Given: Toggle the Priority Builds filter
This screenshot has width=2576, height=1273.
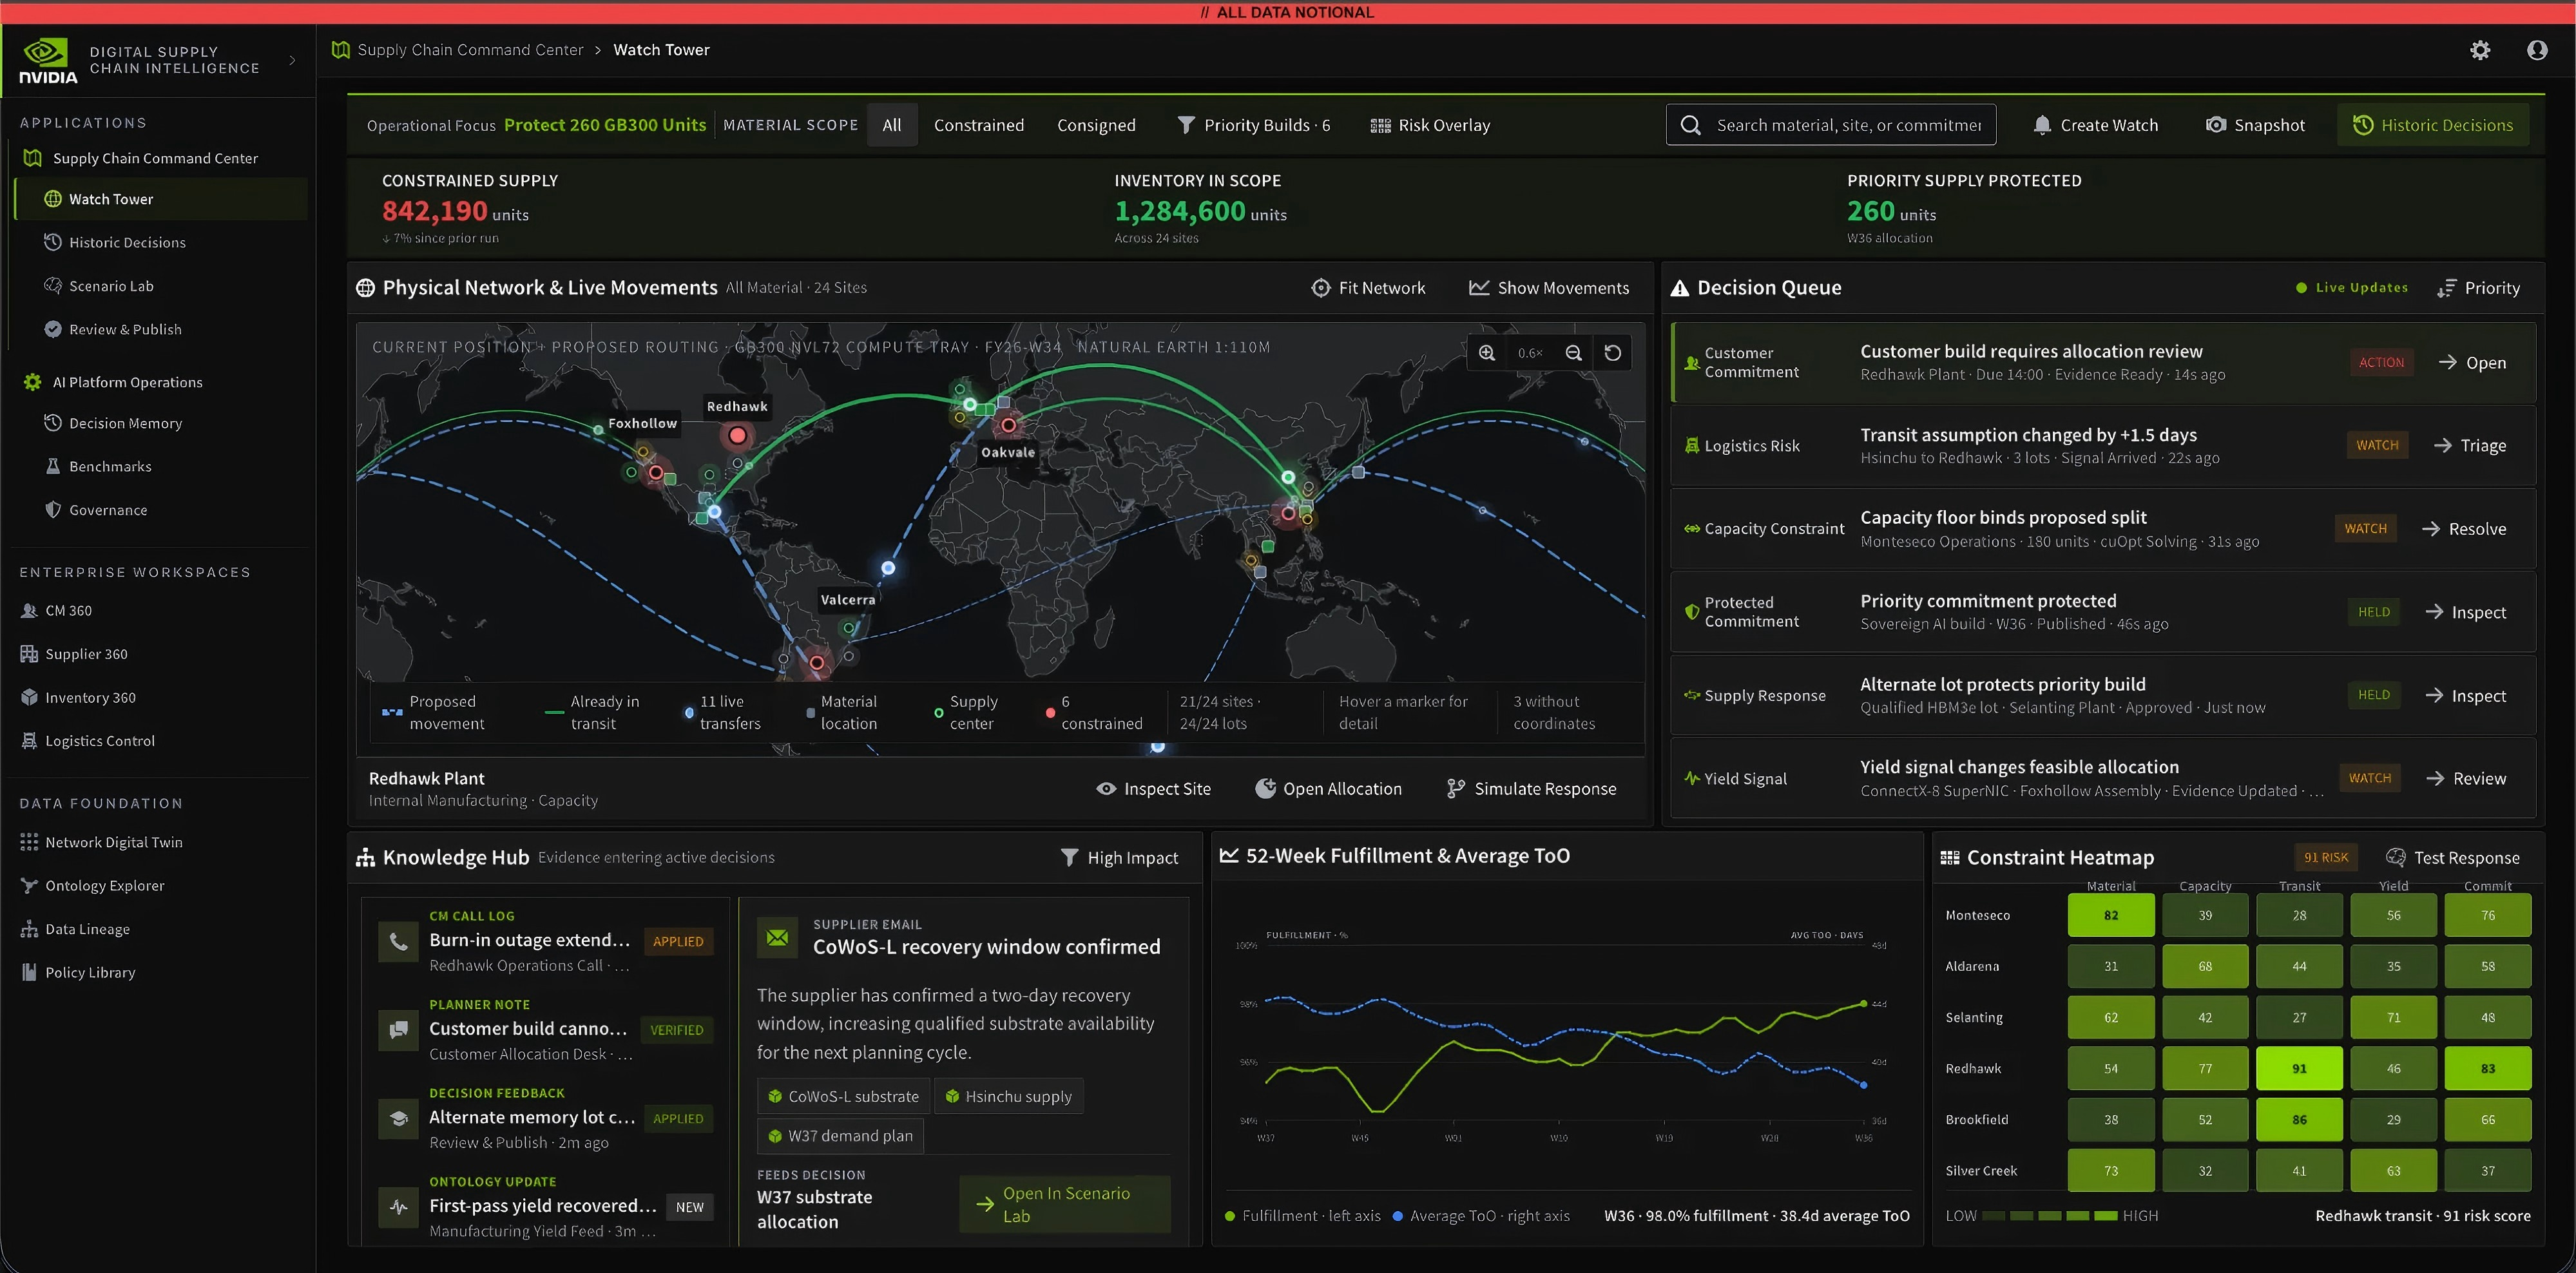Looking at the screenshot, I should pos(1254,125).
